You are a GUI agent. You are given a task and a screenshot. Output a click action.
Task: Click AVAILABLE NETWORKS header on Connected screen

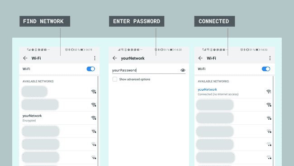point(213,81)
